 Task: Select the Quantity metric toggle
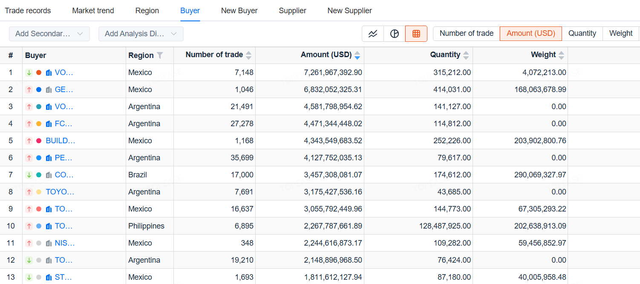click(582, 33)
